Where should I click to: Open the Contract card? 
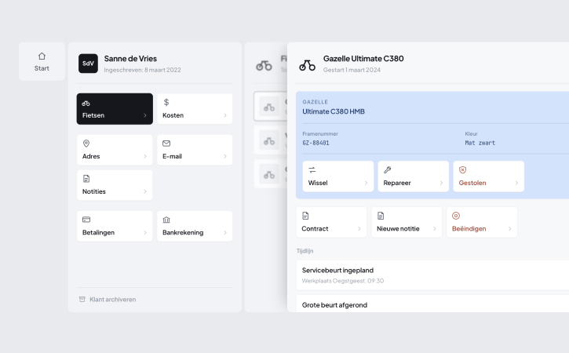coord(331,223)
